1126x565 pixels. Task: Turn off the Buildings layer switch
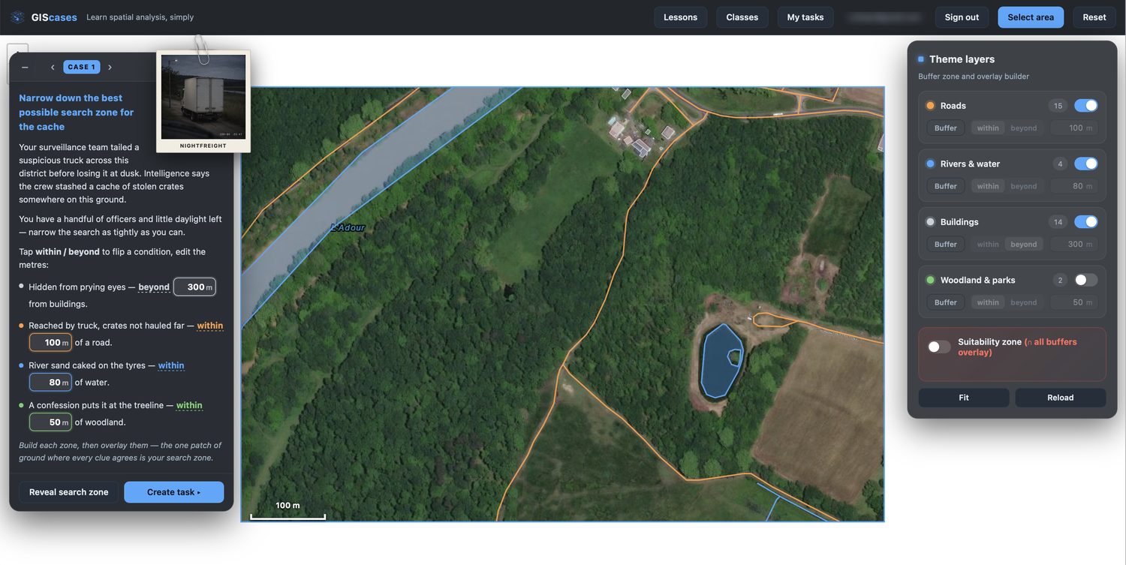tap(1085, 222)
